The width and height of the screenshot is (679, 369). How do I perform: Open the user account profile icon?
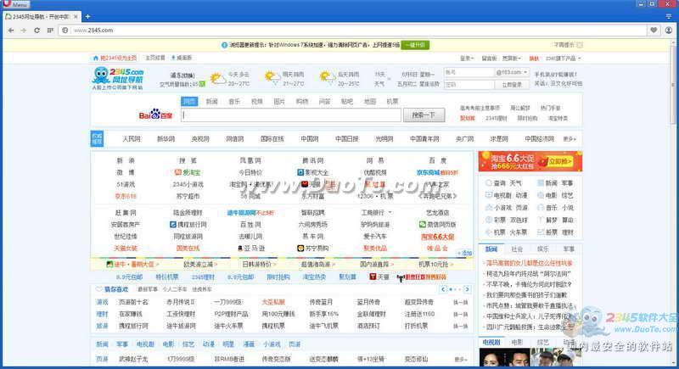tap(669, 31)
